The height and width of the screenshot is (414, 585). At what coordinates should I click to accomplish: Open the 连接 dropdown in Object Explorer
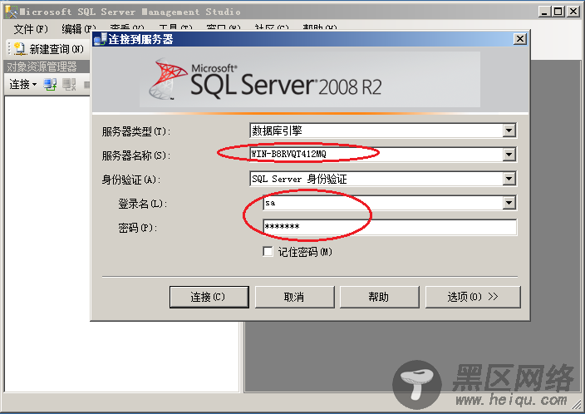22,84
